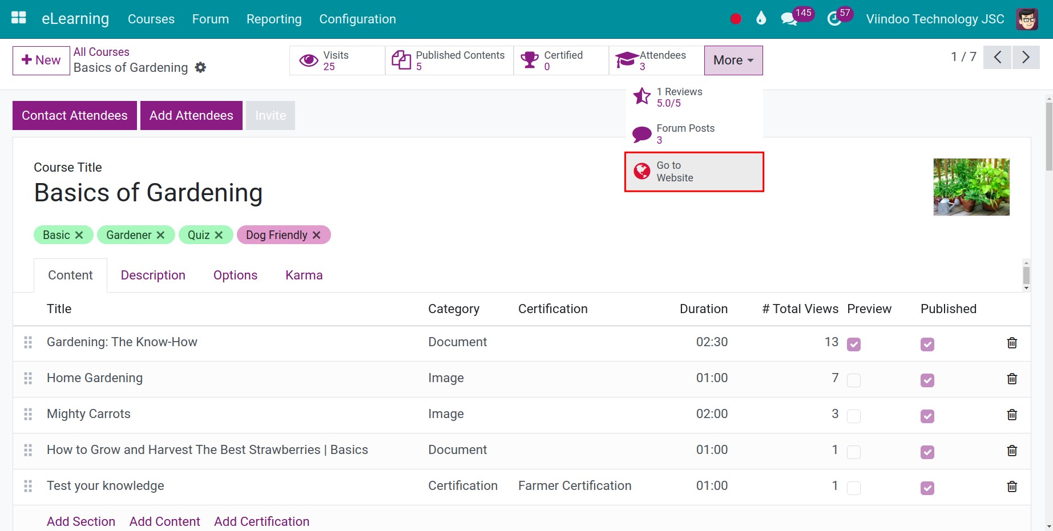
Task: Switch company Viindoo Technology JSC
Action: (935, 19)
